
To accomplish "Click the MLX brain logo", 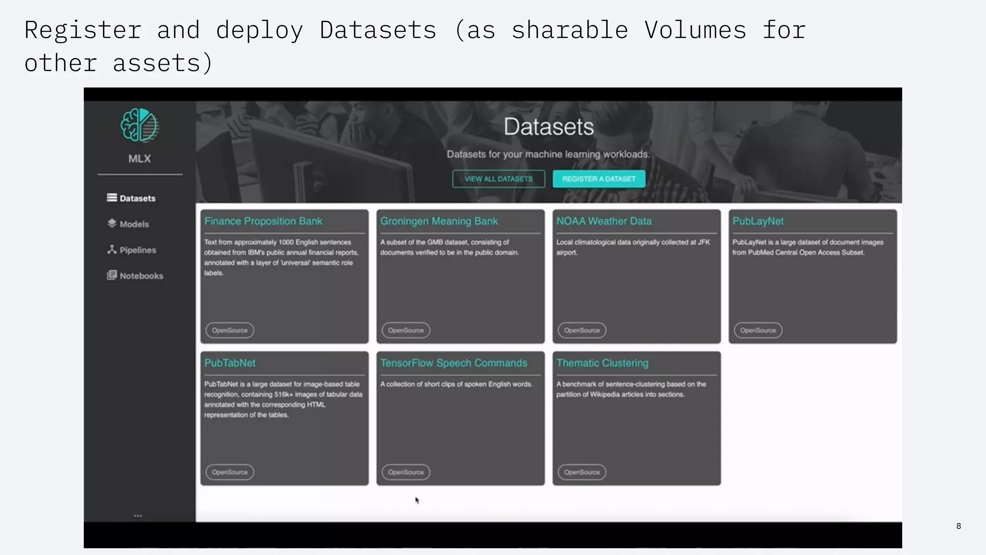I will point(140,125).
